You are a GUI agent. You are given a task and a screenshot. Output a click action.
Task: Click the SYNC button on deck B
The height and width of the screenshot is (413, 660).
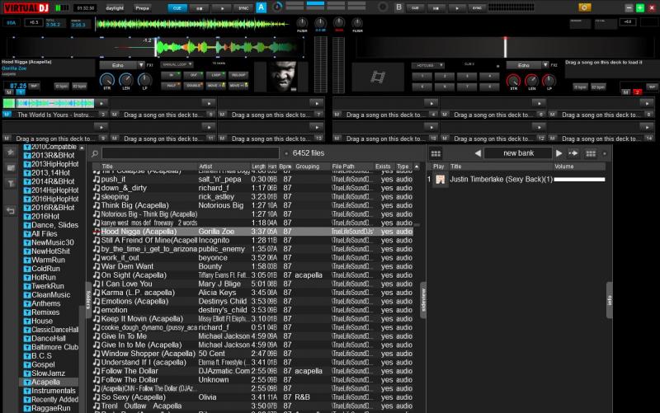(x=477, y=7)
